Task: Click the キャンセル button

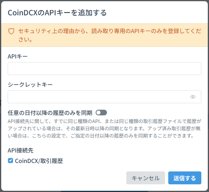Action: point(146,178)
